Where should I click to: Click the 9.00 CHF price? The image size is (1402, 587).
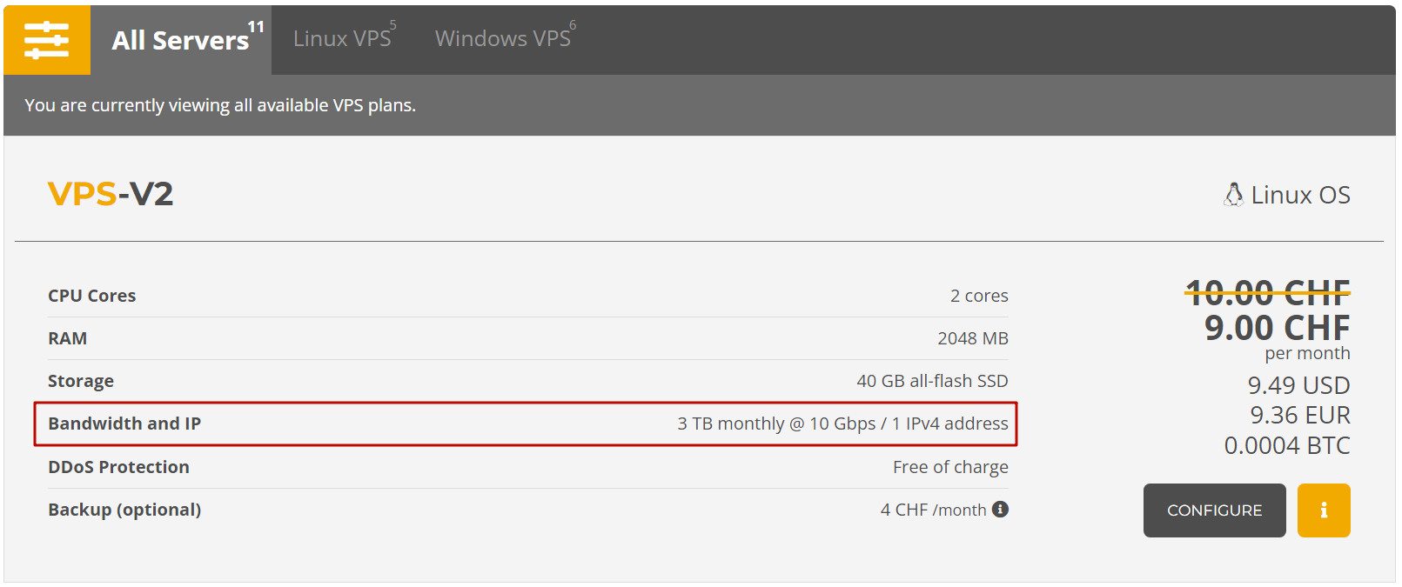point(1277,328)
